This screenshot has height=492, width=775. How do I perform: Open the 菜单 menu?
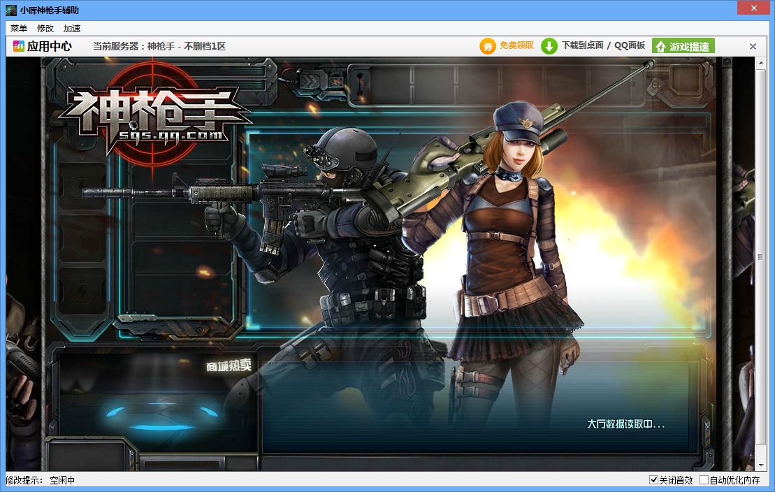point(19,29)
